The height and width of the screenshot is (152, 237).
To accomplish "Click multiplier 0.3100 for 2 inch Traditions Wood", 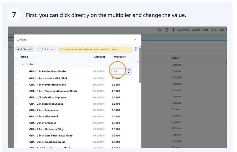I will 116,142.
